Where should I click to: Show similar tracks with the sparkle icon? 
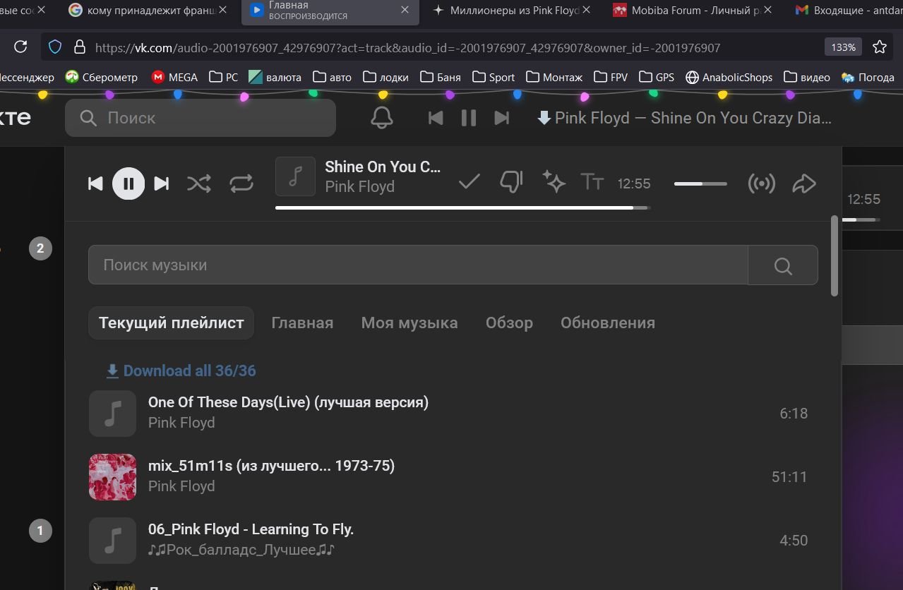pyautogui.click(x=554, y=182)
